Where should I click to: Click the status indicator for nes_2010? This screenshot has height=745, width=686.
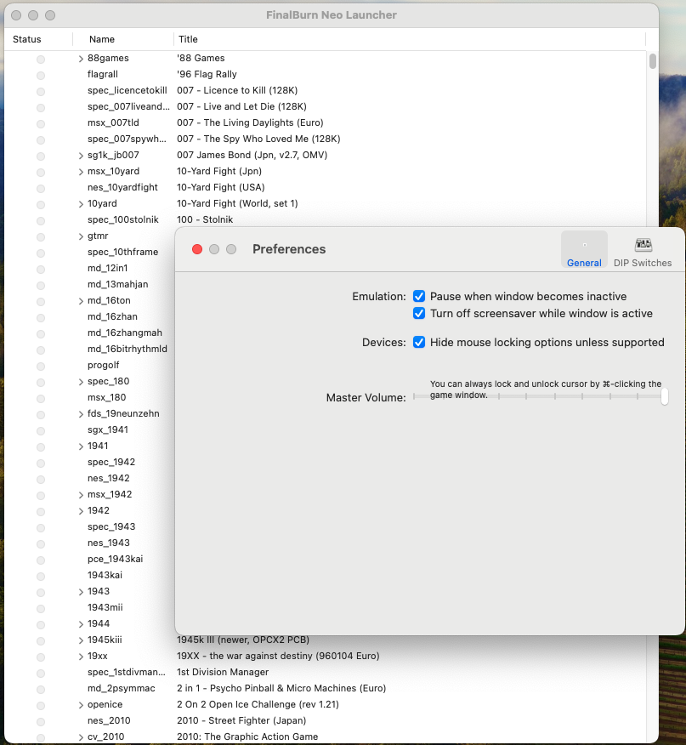point(40,721)
